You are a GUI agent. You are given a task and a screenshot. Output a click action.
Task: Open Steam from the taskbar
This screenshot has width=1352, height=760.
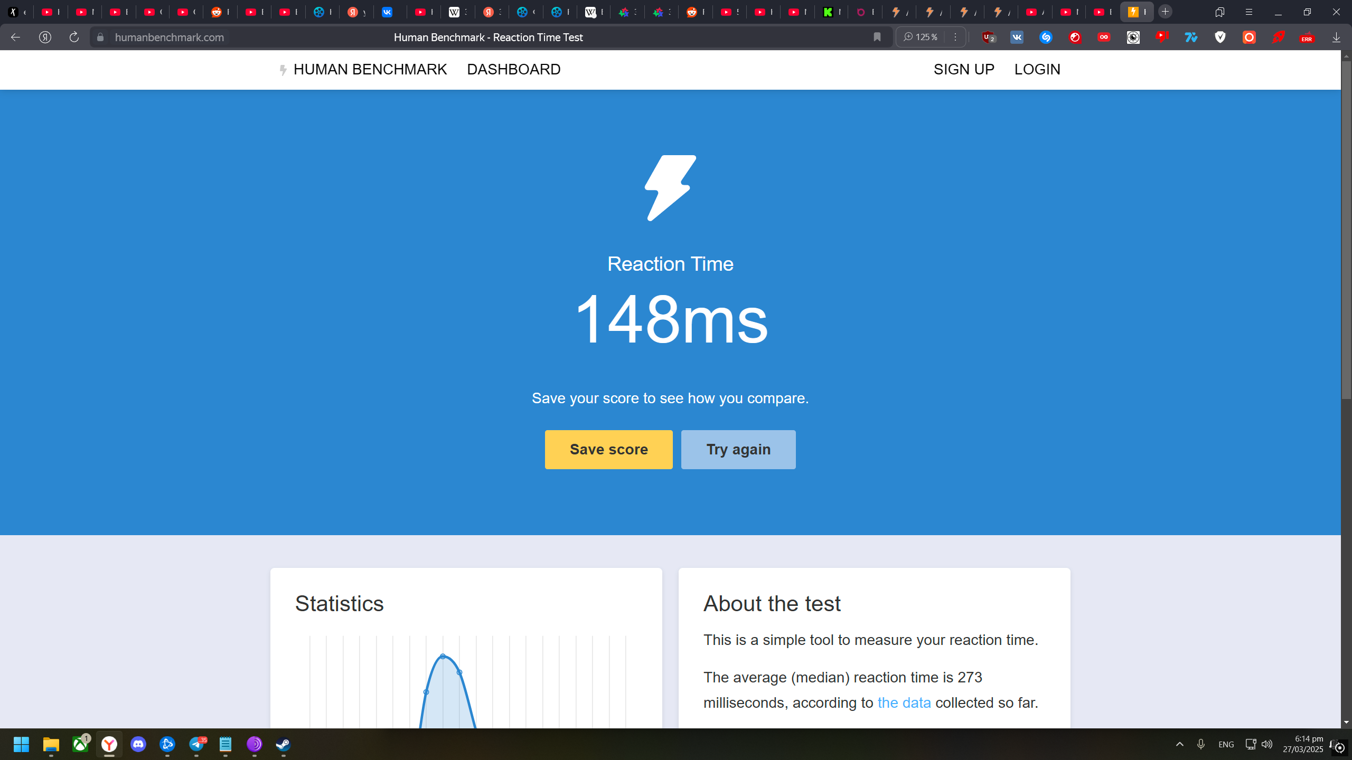284,744
